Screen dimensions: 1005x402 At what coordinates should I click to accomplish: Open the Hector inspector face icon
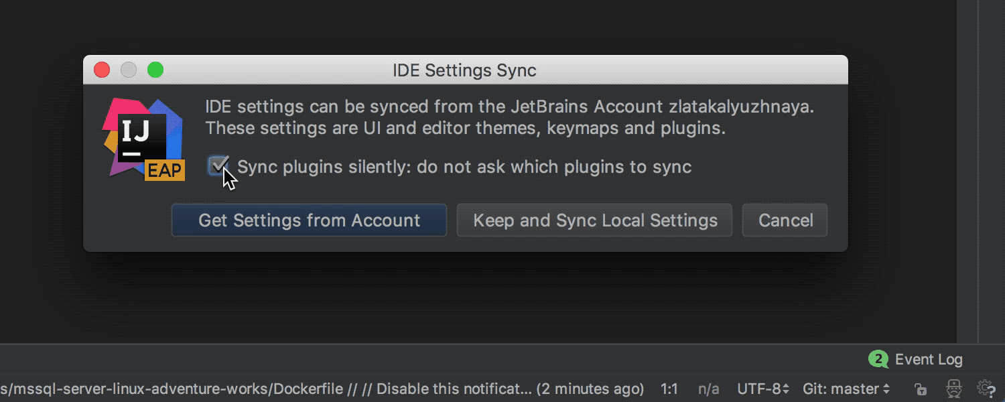point(954,389)
